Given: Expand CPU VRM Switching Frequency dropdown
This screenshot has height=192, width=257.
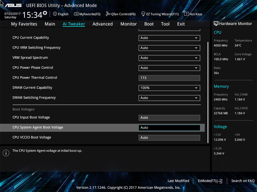Looking at the screenshot, I should click(169, 48).
